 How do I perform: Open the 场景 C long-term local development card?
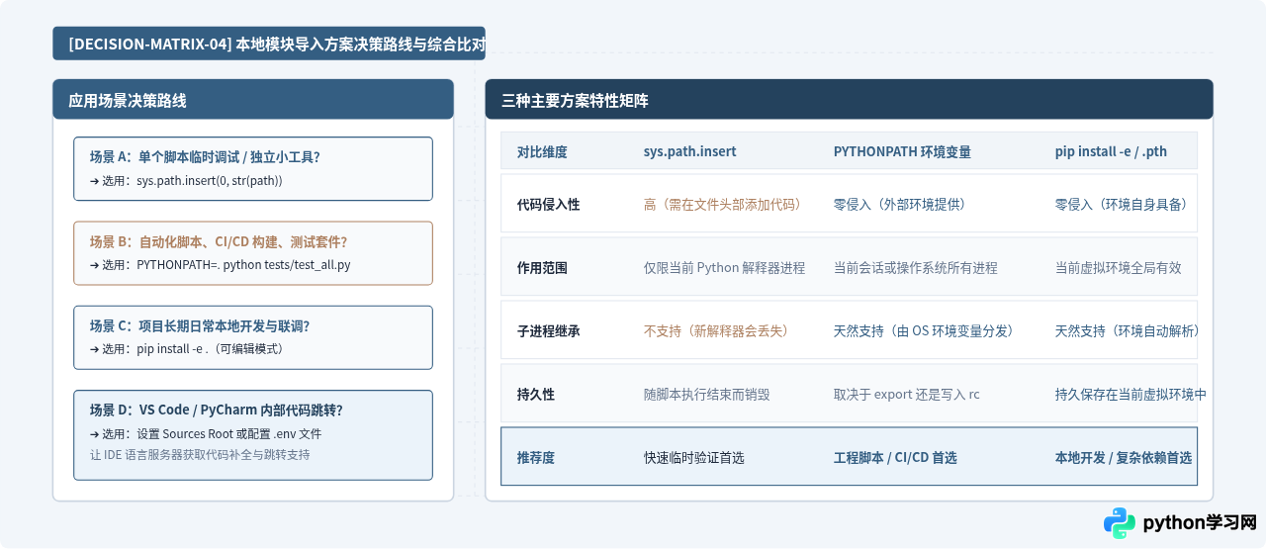coord(253,337)
